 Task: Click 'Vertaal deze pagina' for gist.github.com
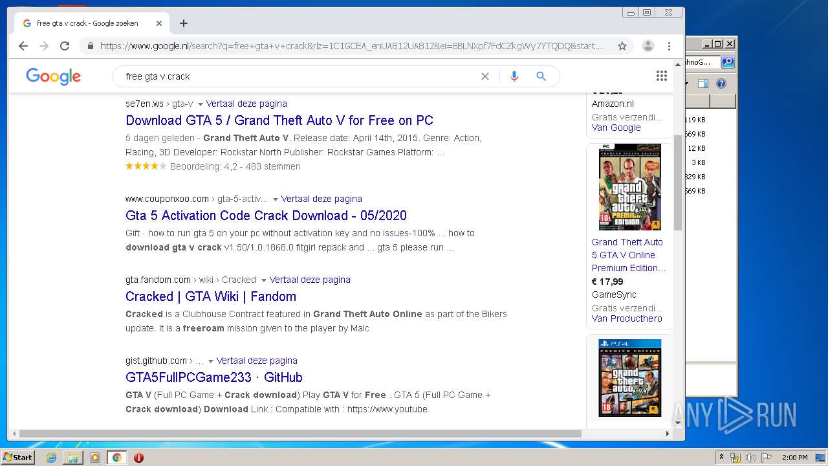tap(257, 361)
